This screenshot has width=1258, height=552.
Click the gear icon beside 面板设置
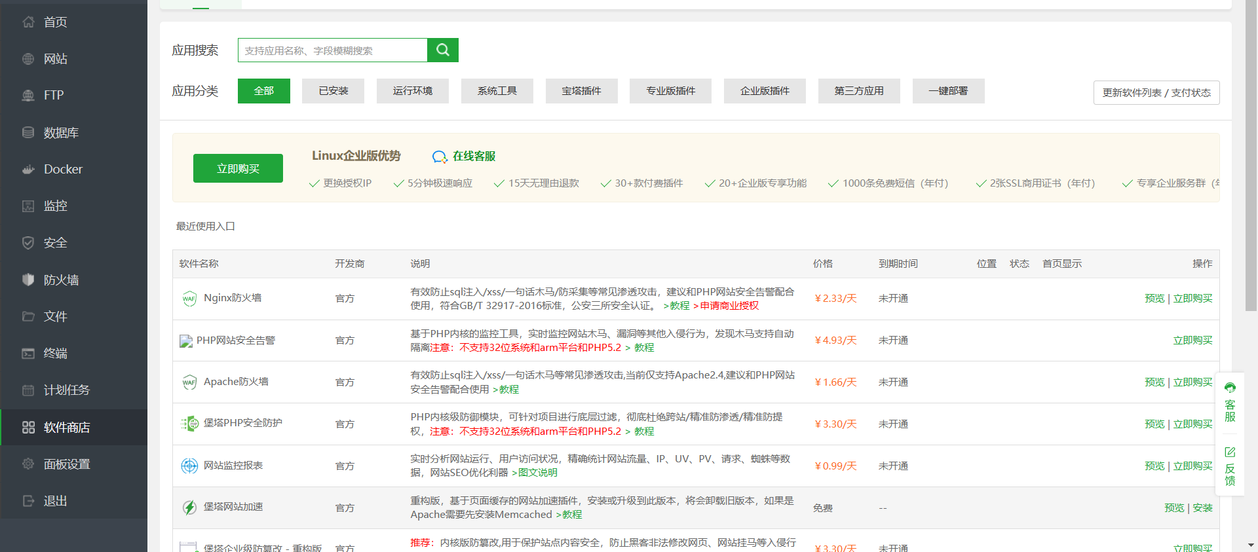28,464
